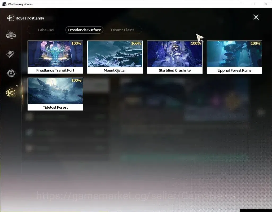The width and height of the screenshot is (272, 212).
Task: Open the Starblind Crashsite area card
Action: click(x=175, y=57)
